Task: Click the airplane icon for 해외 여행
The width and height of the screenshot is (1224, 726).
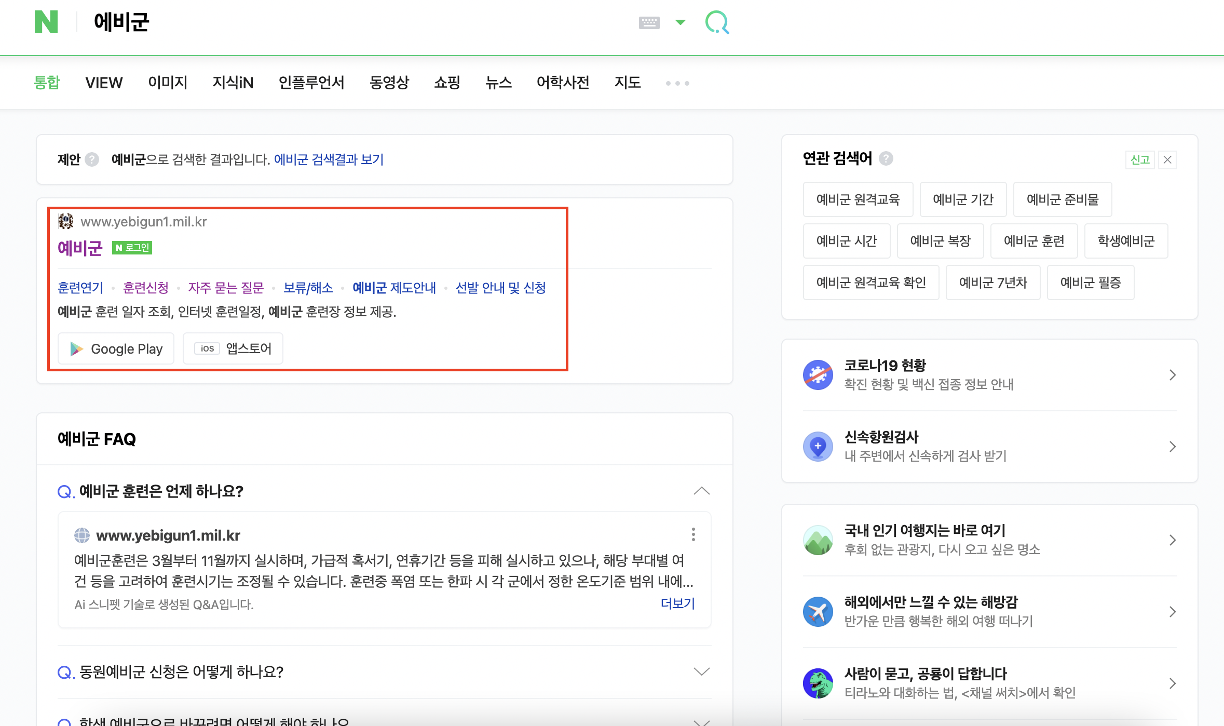Action: pyautogui.click(x=818, y=611)
